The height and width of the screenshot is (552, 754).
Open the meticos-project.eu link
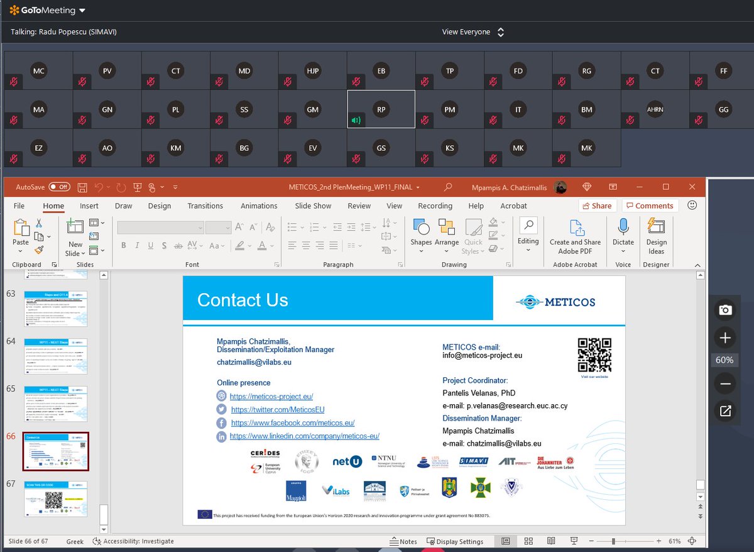(271, 396)
